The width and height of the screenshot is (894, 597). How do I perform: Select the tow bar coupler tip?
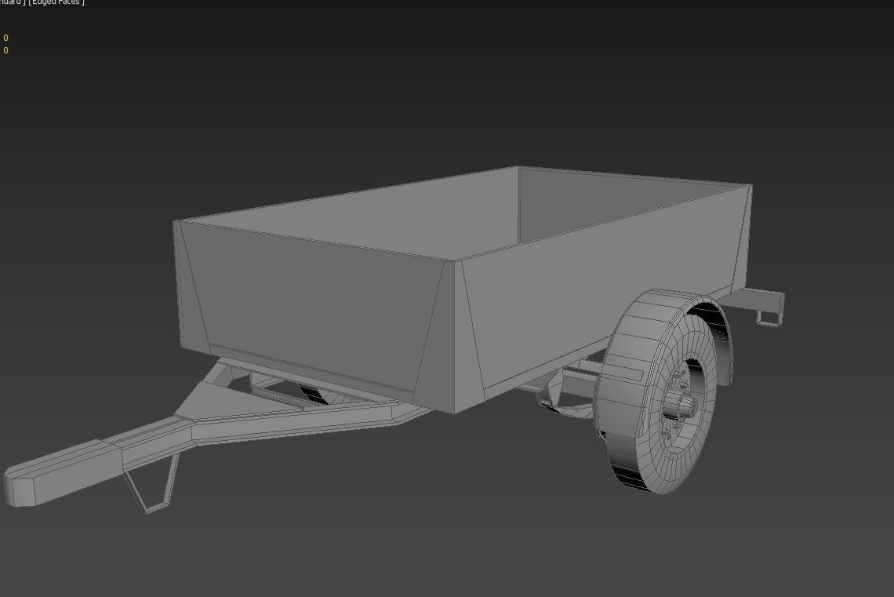(x=63, y=473)
